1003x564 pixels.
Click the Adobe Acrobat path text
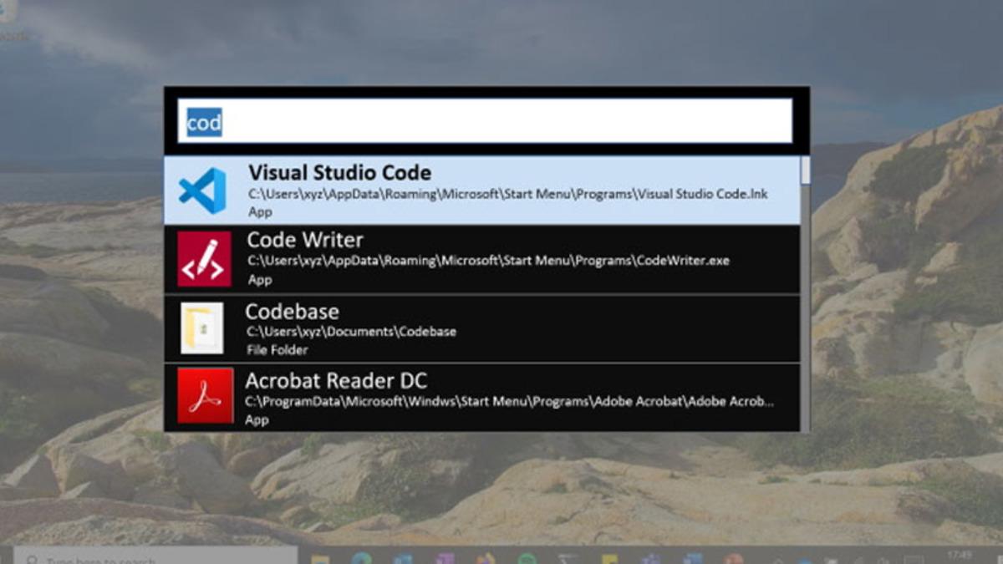click(509, 401)
